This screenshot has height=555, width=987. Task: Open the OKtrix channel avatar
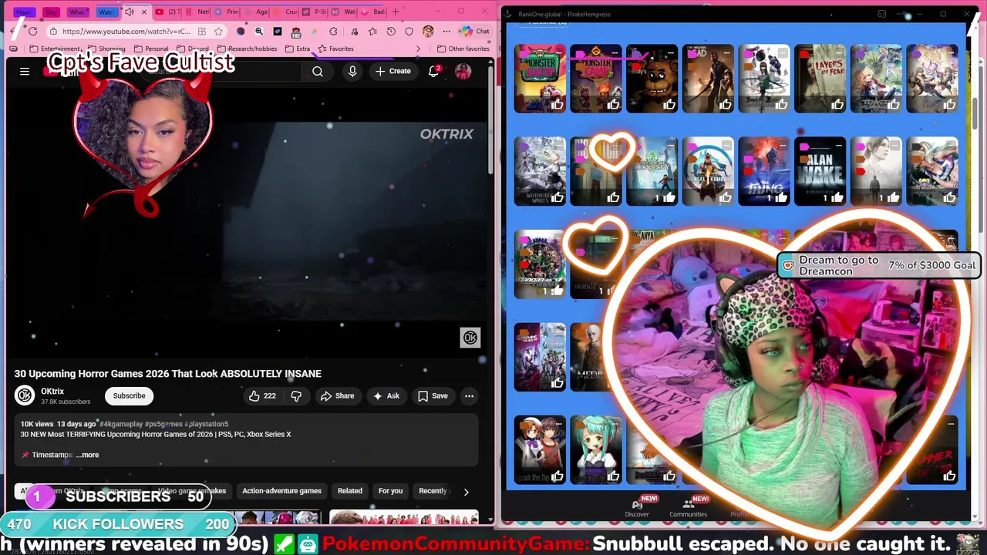(x=25, y=395)
